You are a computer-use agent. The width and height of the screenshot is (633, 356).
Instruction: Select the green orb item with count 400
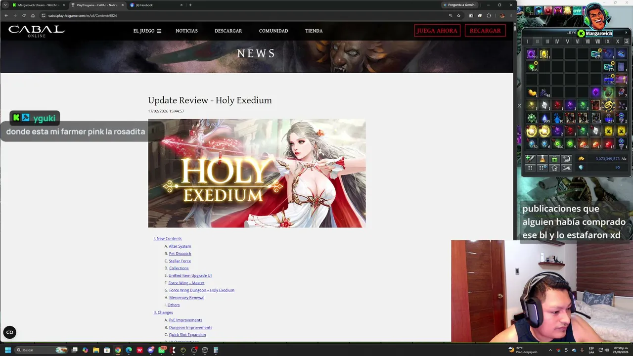click(557, 144)
